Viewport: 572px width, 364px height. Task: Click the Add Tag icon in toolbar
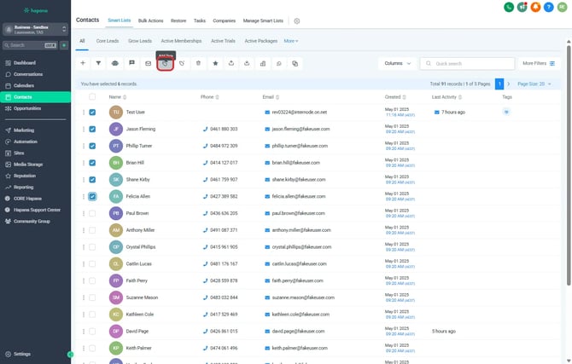point(165,63)
